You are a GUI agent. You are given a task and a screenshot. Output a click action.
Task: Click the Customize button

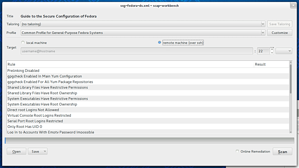(x=280, y=33)
